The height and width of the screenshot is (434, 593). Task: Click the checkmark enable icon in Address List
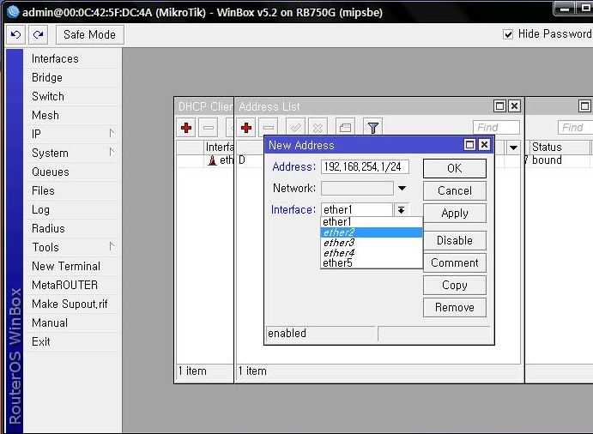pos(295,128)
